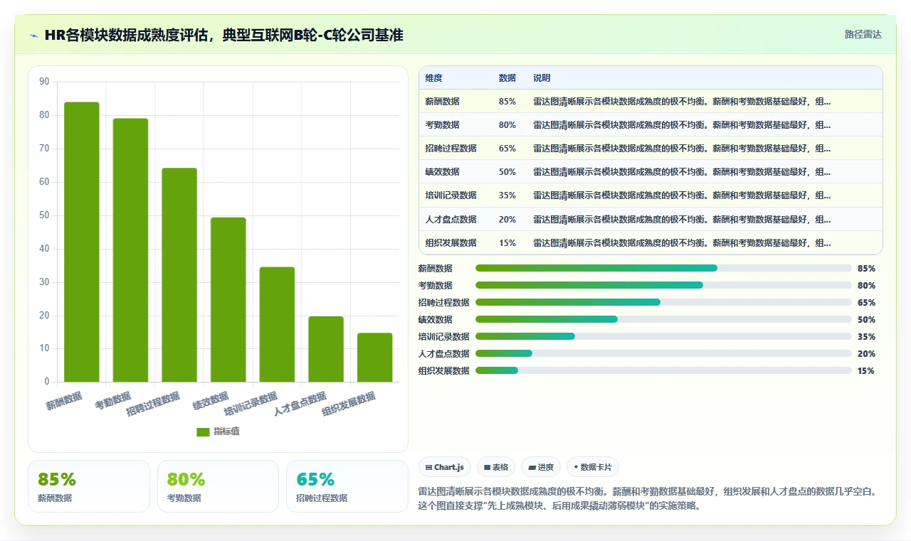Click the 15% value in table
Image resolution: width=911 pixels, height=541 pixels.
[x=507, y=243]
